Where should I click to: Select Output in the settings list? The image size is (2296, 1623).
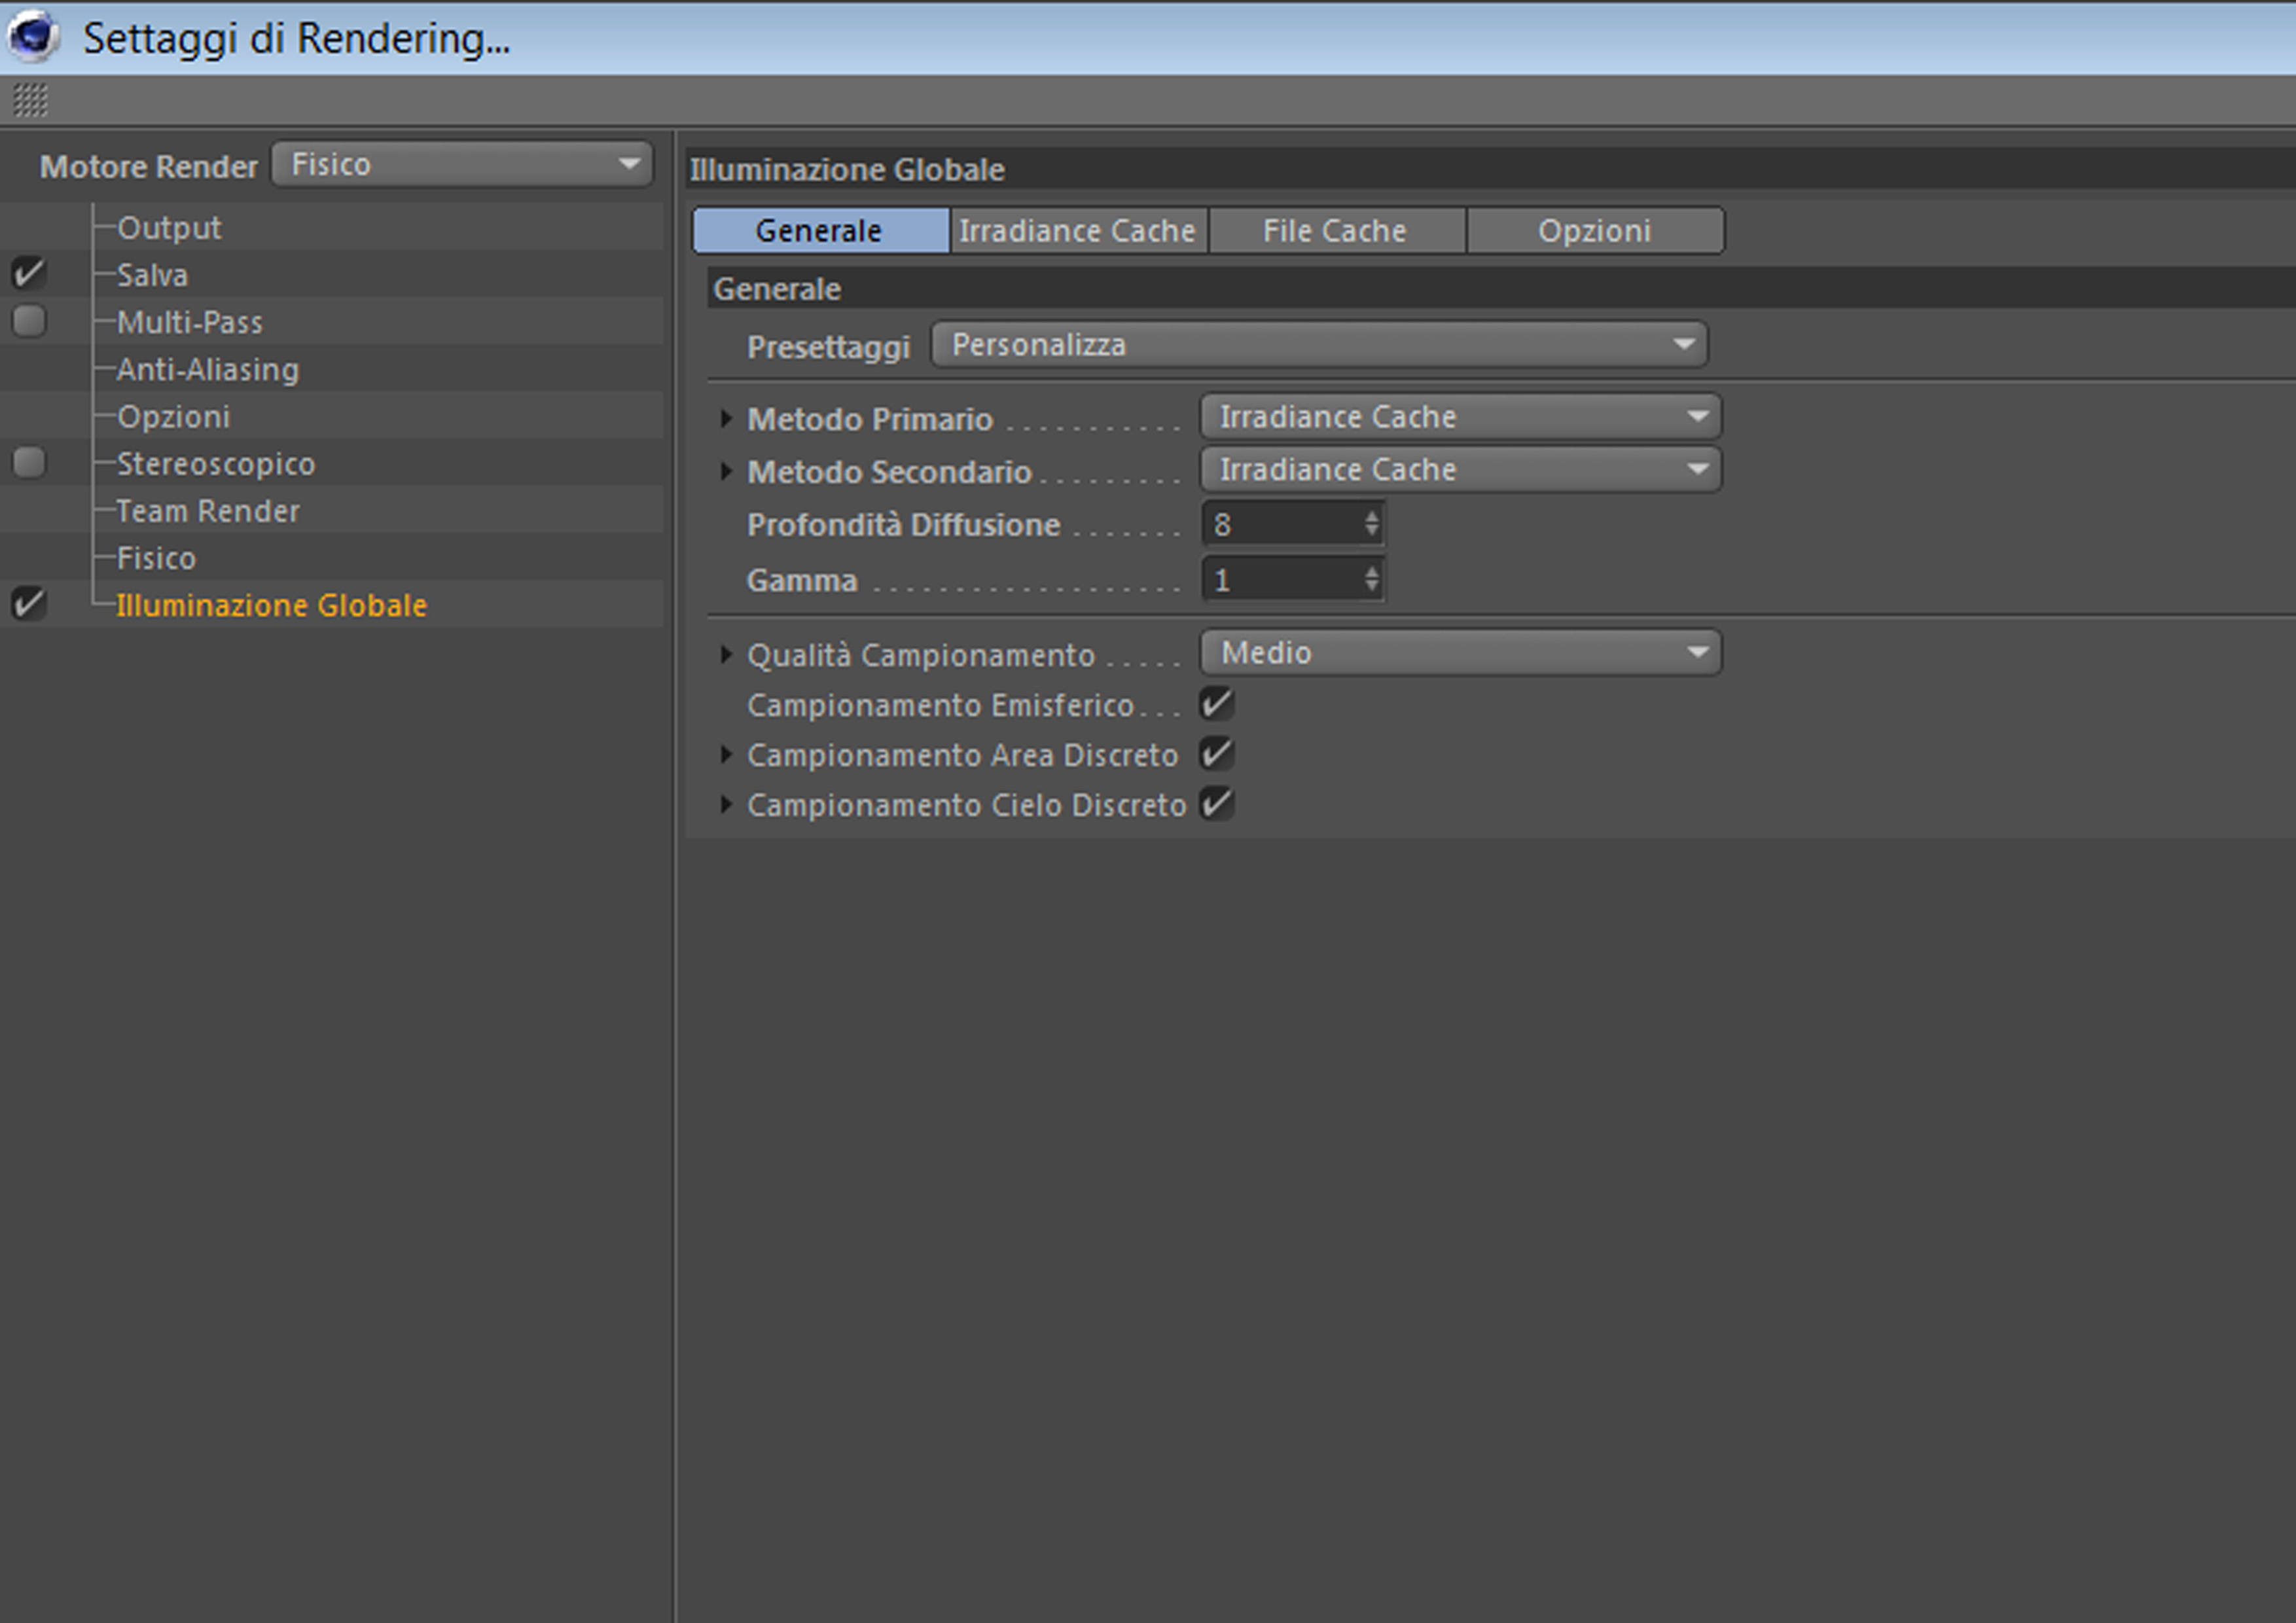[x=169, y=228]
